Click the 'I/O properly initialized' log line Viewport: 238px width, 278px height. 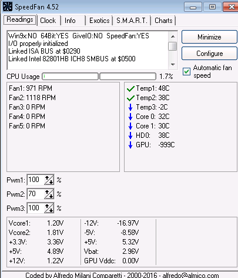pos(38,44)
